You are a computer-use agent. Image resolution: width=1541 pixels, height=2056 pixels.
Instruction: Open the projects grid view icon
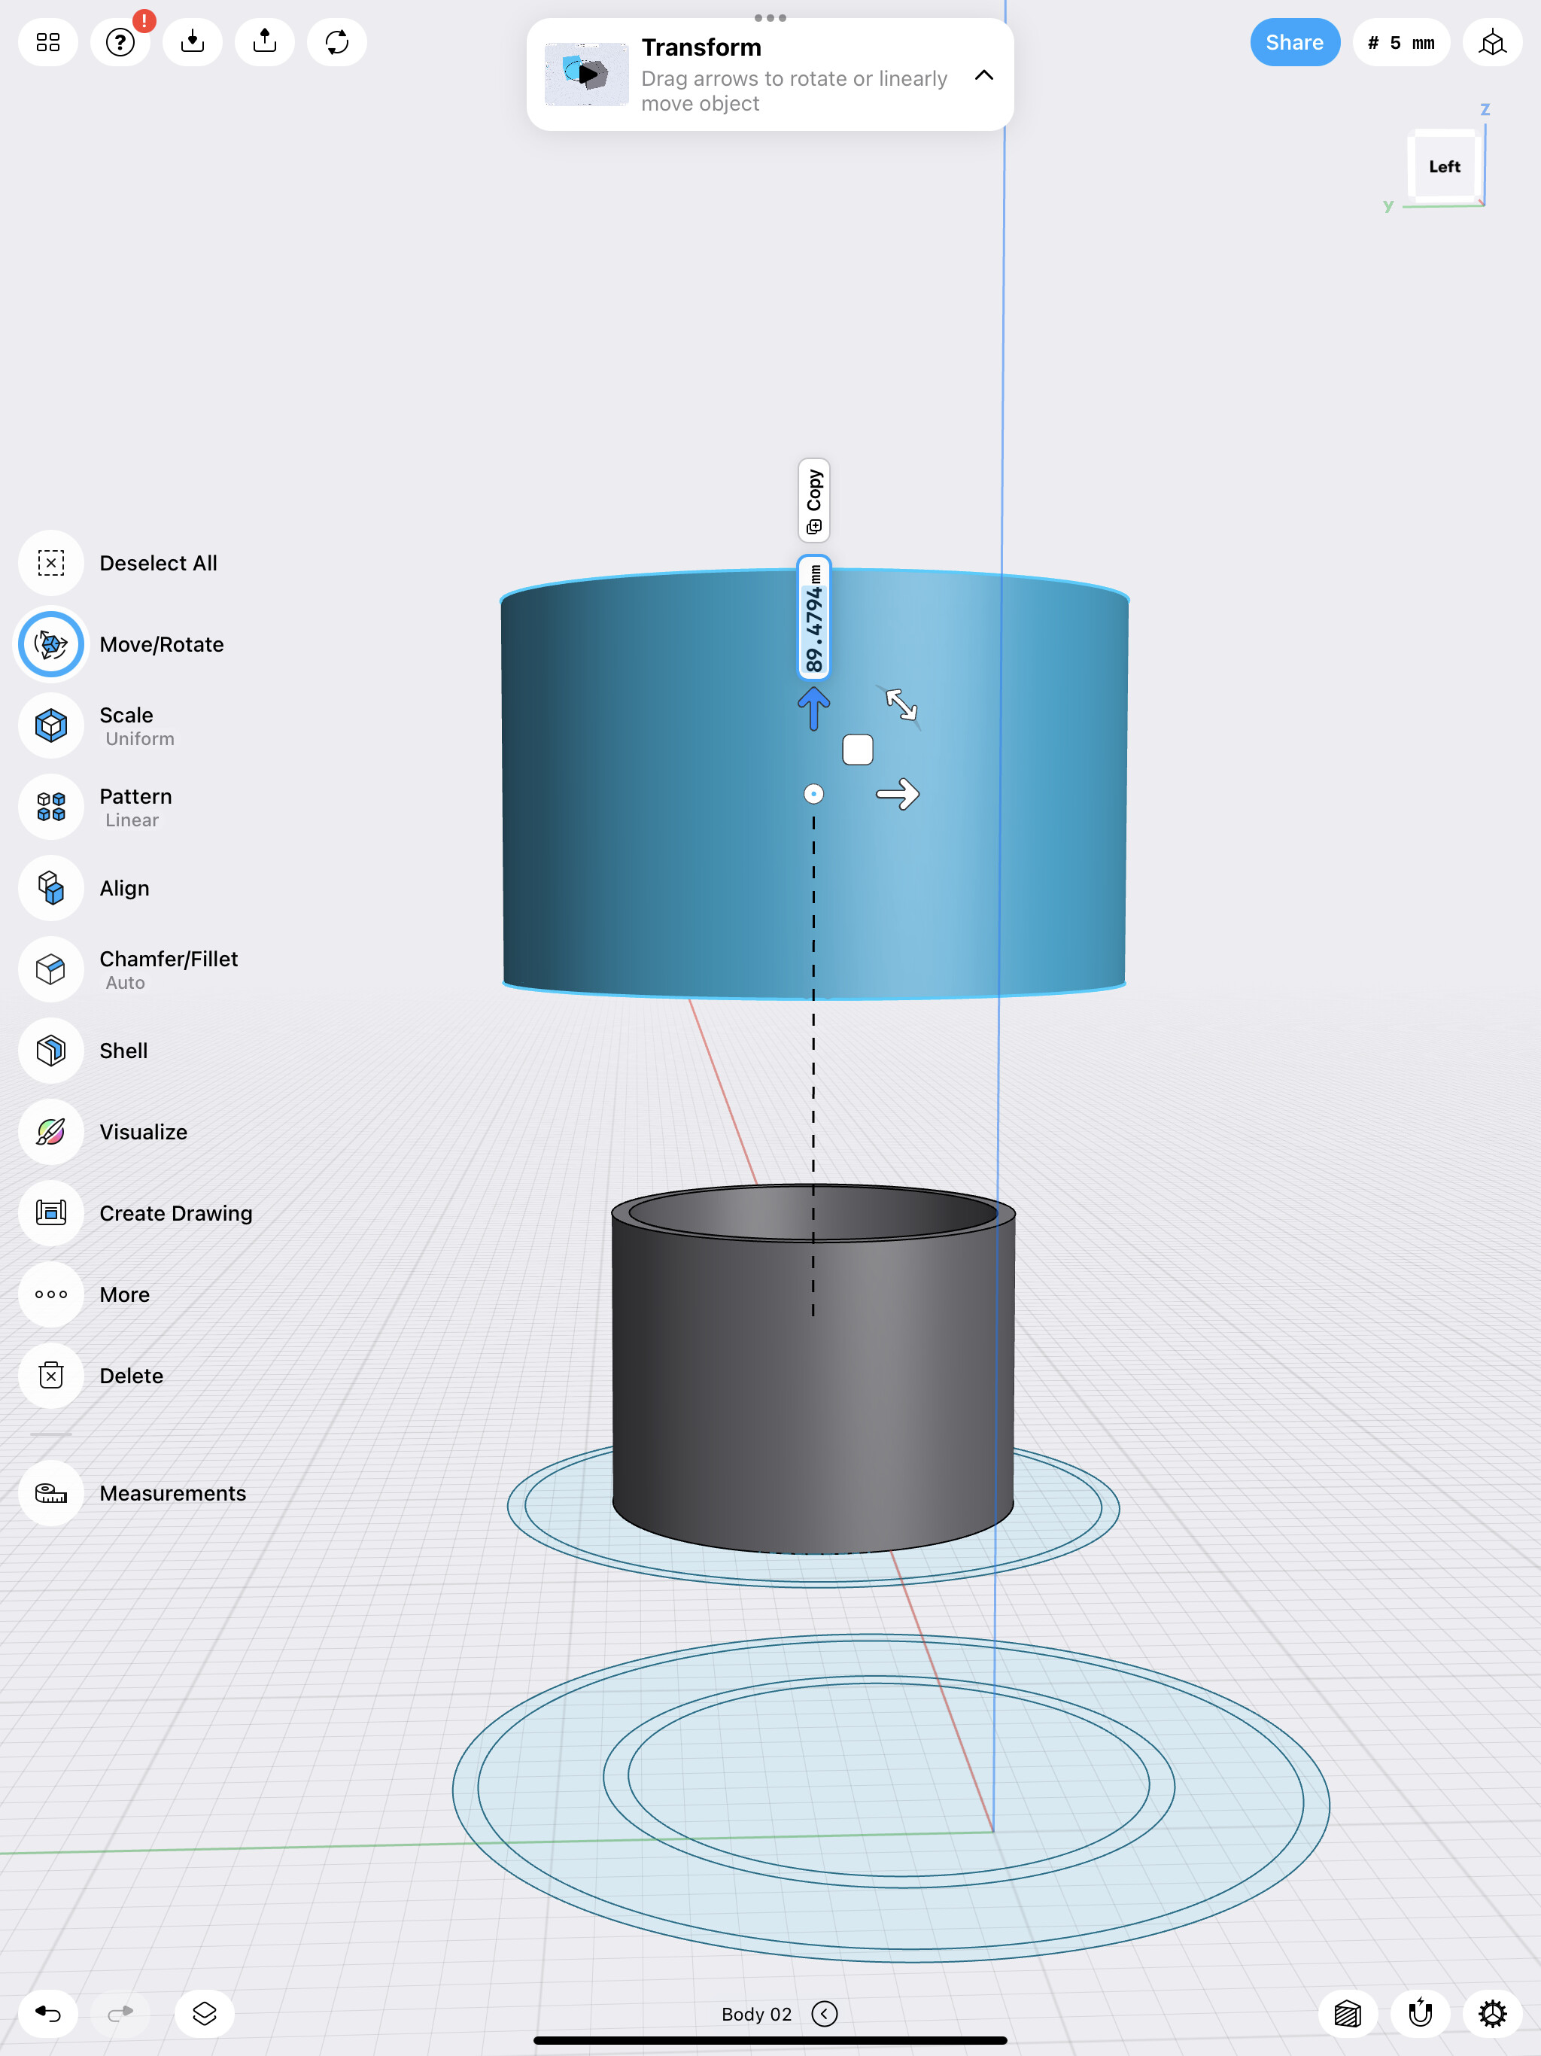pos(48,43)
